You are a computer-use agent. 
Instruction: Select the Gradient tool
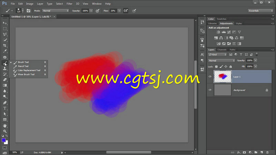click(x=5, y=85)
